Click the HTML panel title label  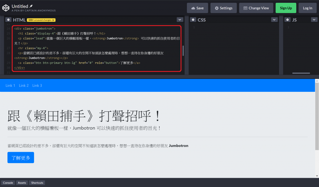click(x=19, y=20)
